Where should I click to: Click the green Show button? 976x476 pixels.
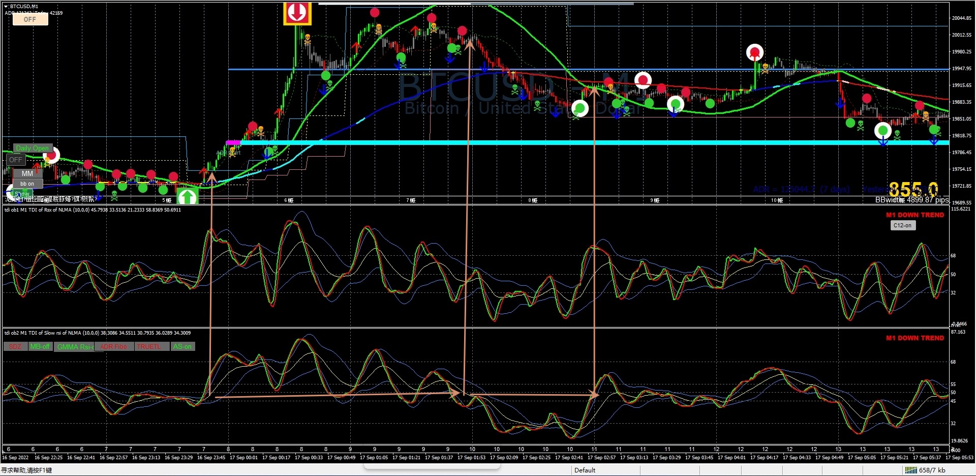[x=21, y=194]
